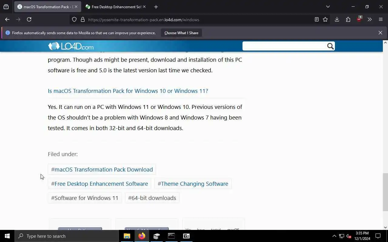388x242 pixels.
Task: Open tracking protection shield icon
Action: click(74, 20)
